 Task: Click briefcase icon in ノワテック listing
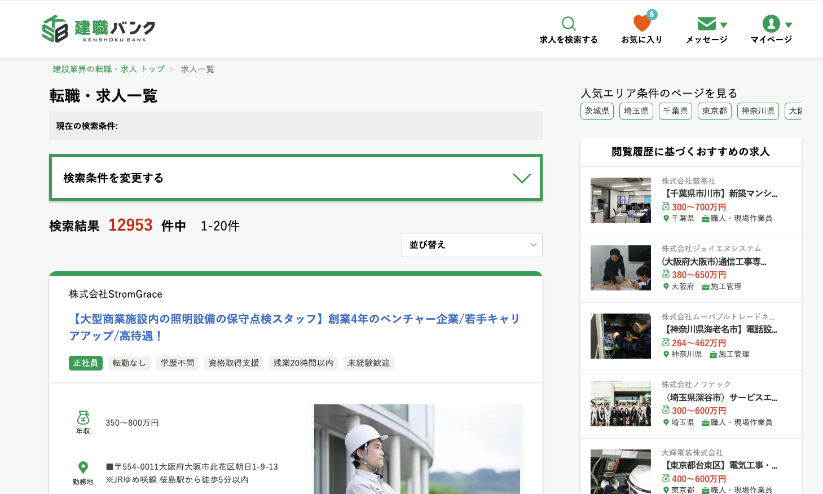[705, 423]
